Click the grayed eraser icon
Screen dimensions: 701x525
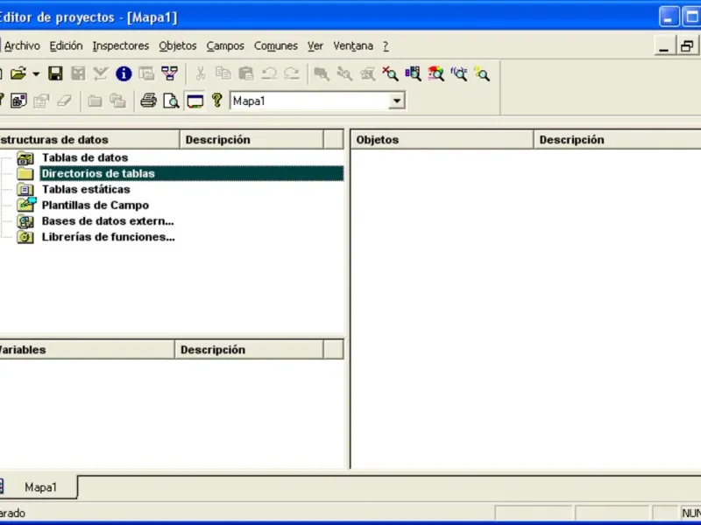click(64, 101)
